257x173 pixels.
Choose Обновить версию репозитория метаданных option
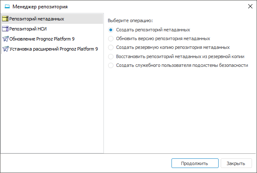(x=111, y=38)
